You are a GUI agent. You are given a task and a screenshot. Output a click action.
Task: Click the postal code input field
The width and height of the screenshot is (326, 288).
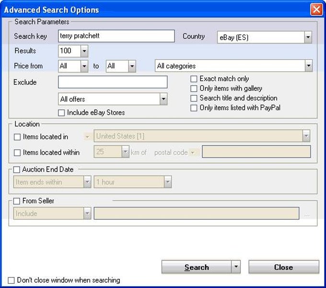tap(256, 152)
